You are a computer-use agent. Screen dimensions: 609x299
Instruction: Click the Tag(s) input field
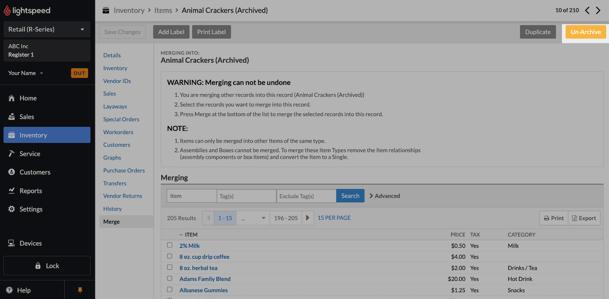[246, 196]
